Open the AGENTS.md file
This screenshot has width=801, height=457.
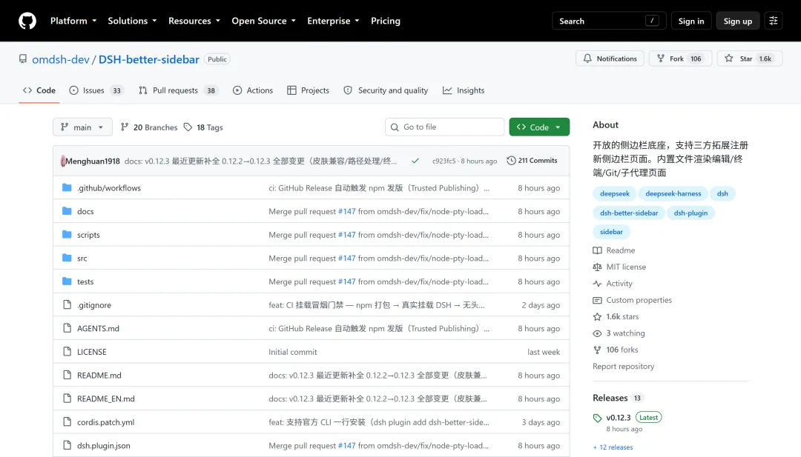[98, 328]
